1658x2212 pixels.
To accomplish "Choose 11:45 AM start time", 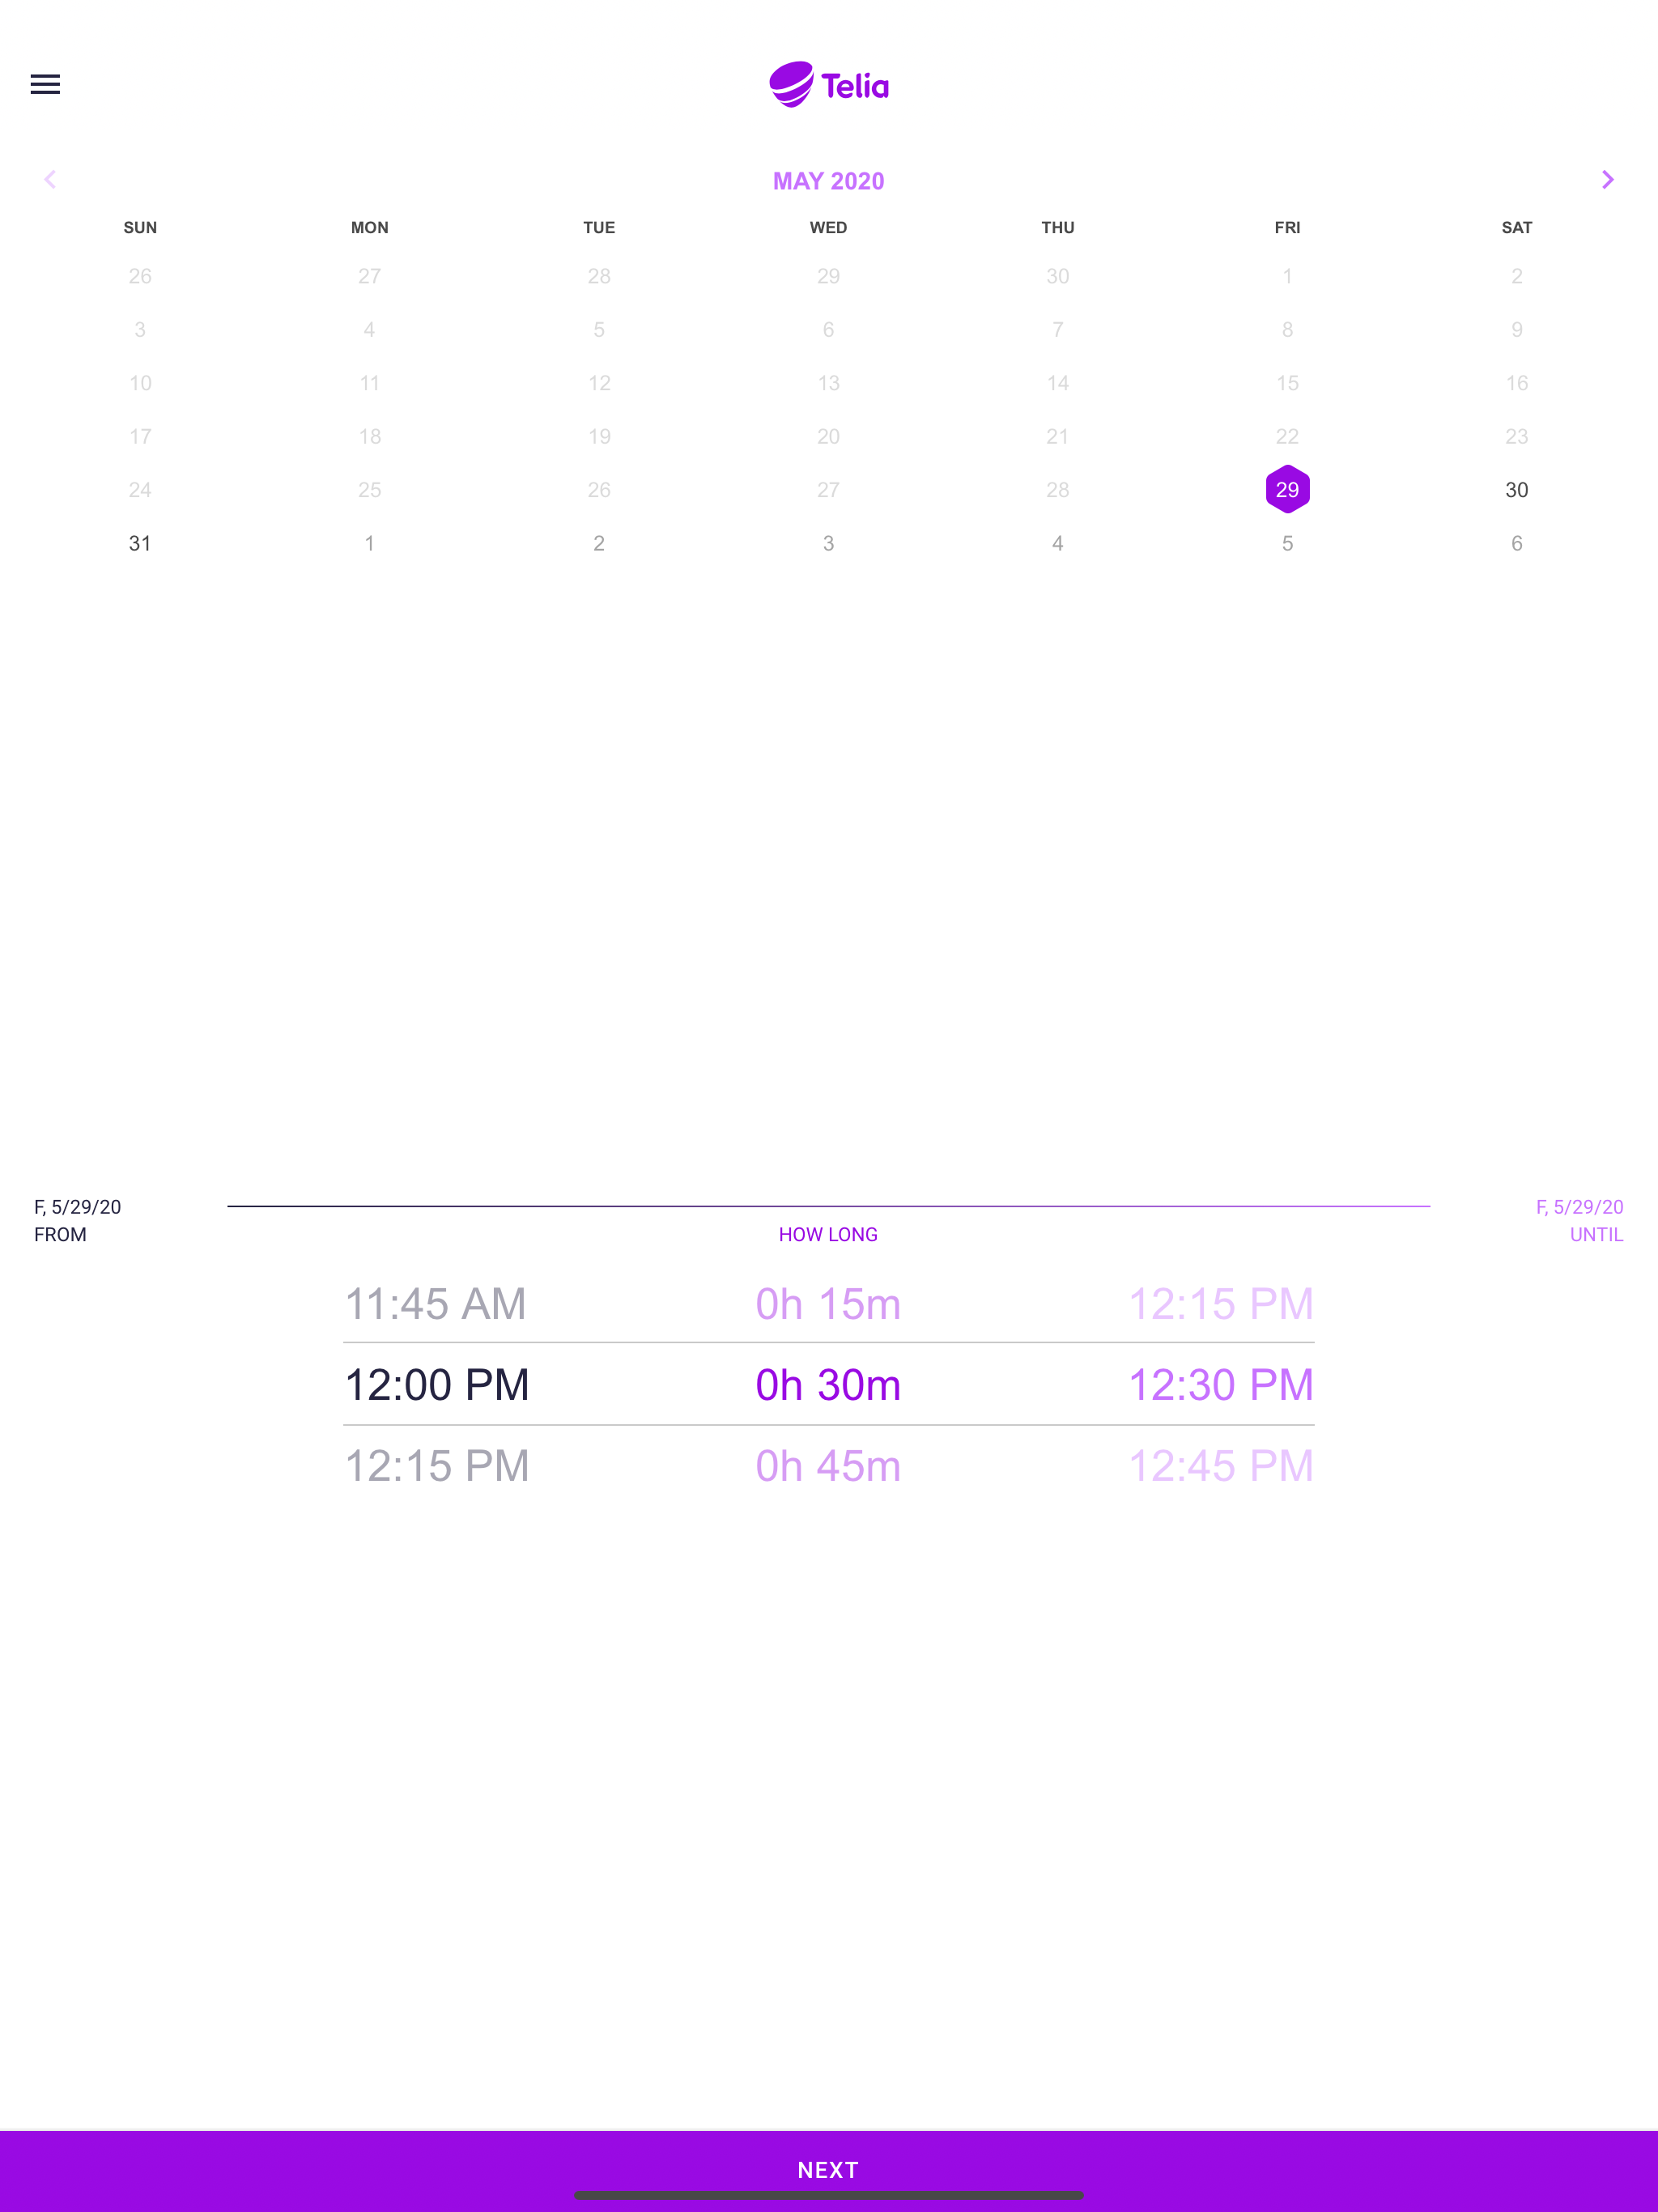I will coord(435,1304).
